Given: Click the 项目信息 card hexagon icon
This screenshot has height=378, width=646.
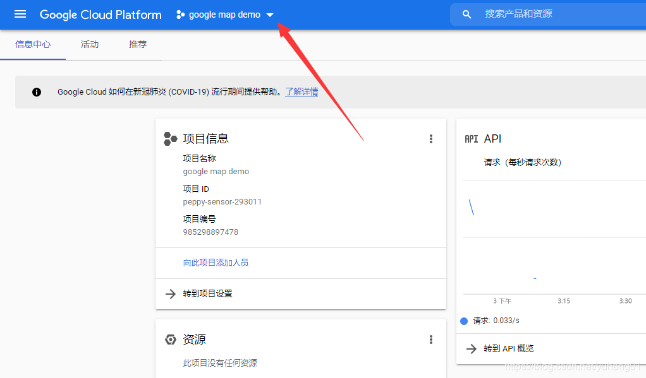Looking at the screenshot, I should click(170, 139).
